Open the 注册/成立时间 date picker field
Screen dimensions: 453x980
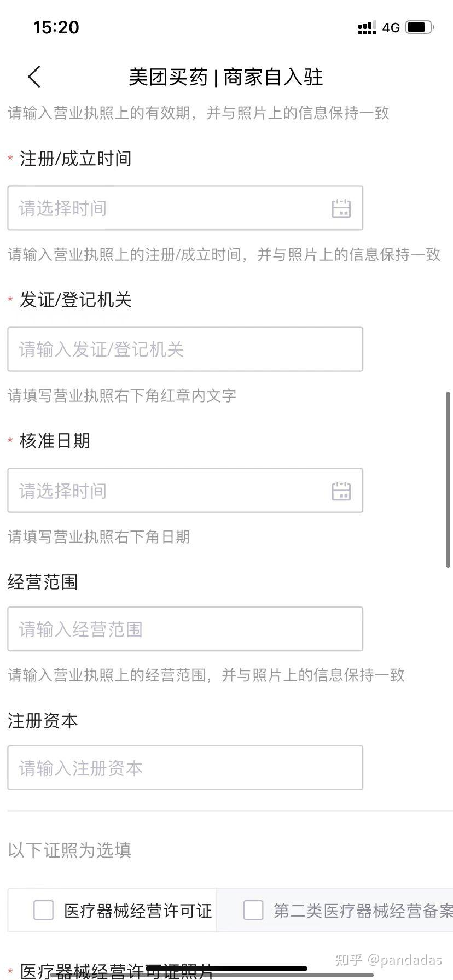(x=185, y=208)
